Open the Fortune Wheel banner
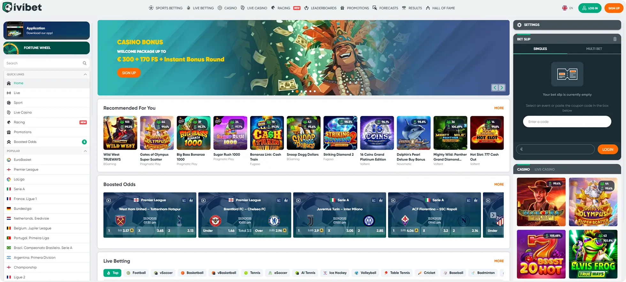626x282 pixels. tap(47, 48)
